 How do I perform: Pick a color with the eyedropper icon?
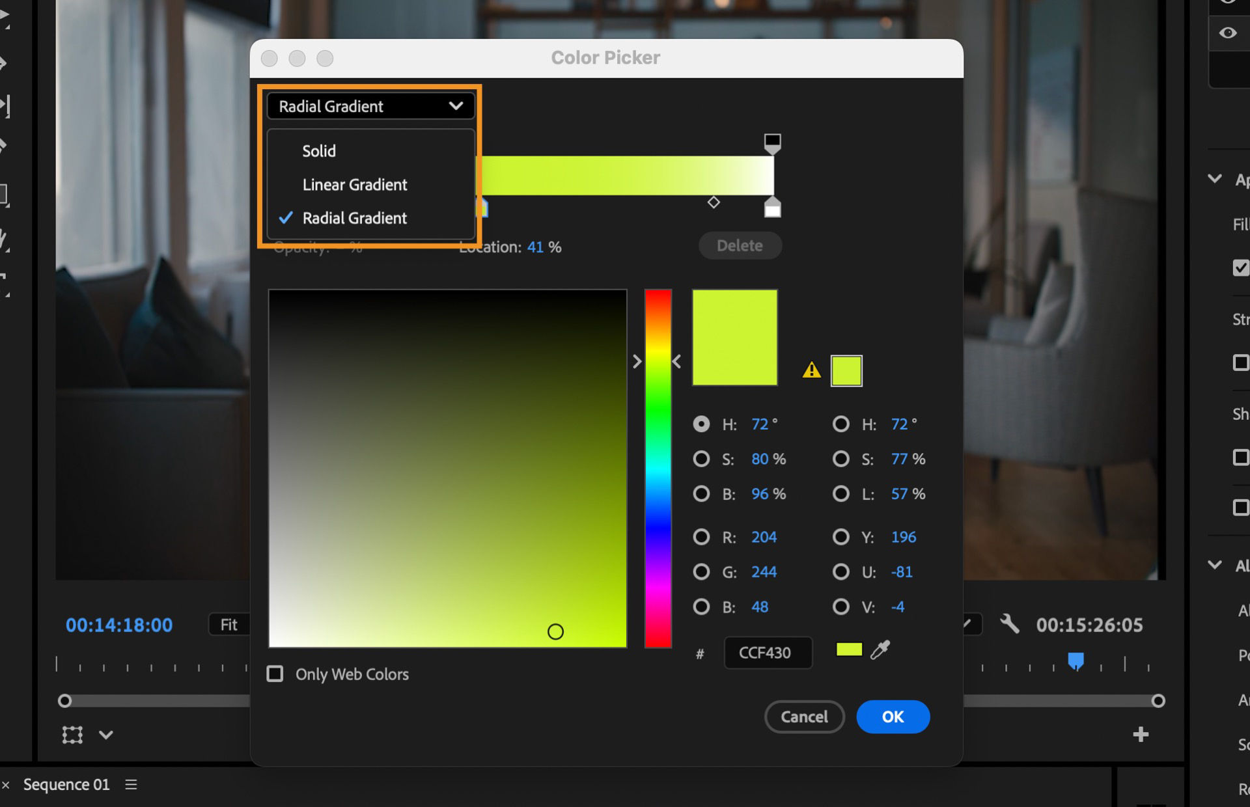click(879, 649)
